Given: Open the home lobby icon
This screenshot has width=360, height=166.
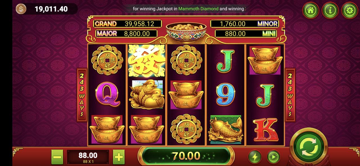Looking at the screenshot, I should 310,10.
